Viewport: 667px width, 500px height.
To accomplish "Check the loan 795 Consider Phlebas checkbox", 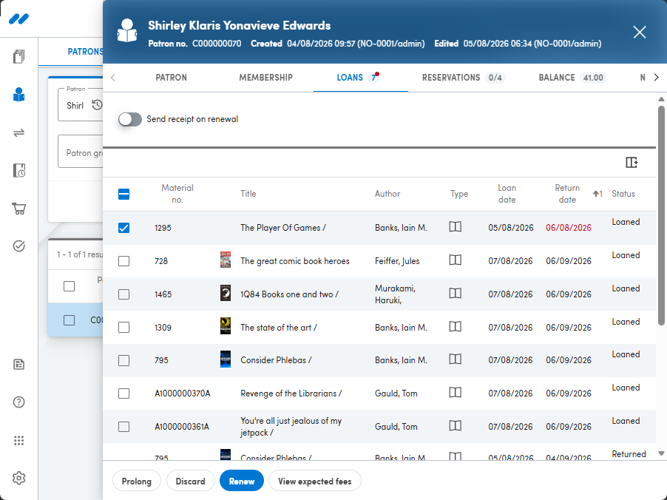I will pos(123,360).
